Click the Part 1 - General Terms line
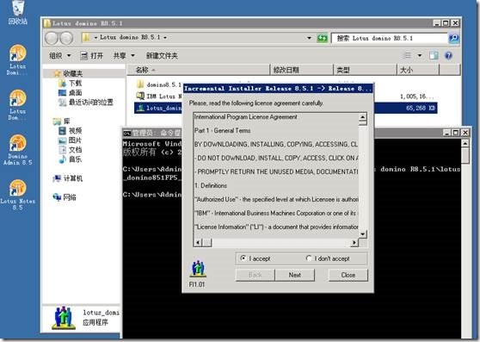The width and height of the screenshot is (480, 342). tap(223, 131)
